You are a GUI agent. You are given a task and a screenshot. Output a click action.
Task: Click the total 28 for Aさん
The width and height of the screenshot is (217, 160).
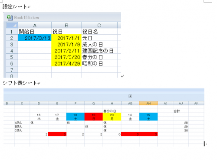181,123
